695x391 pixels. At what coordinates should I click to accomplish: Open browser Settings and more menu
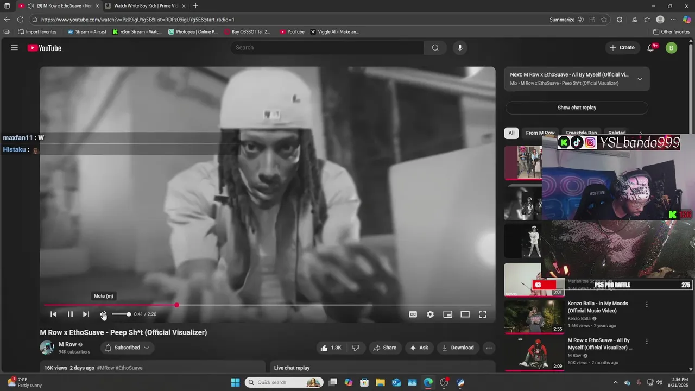tap(673, 20)
